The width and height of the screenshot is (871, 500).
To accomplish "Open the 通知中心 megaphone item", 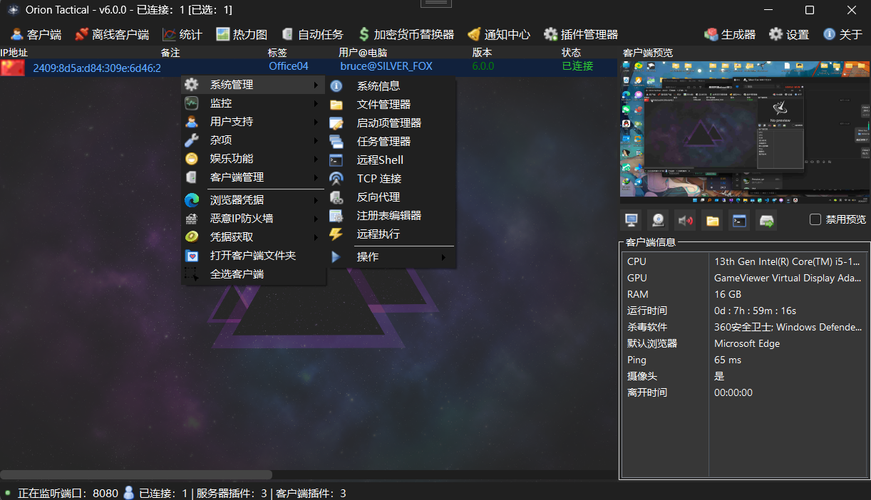I will pos(499,34).
